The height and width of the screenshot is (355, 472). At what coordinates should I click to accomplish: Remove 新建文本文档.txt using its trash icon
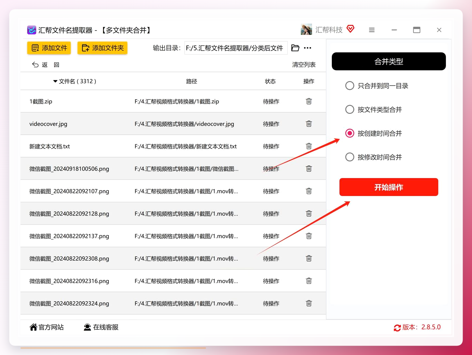tap(309, 146)
